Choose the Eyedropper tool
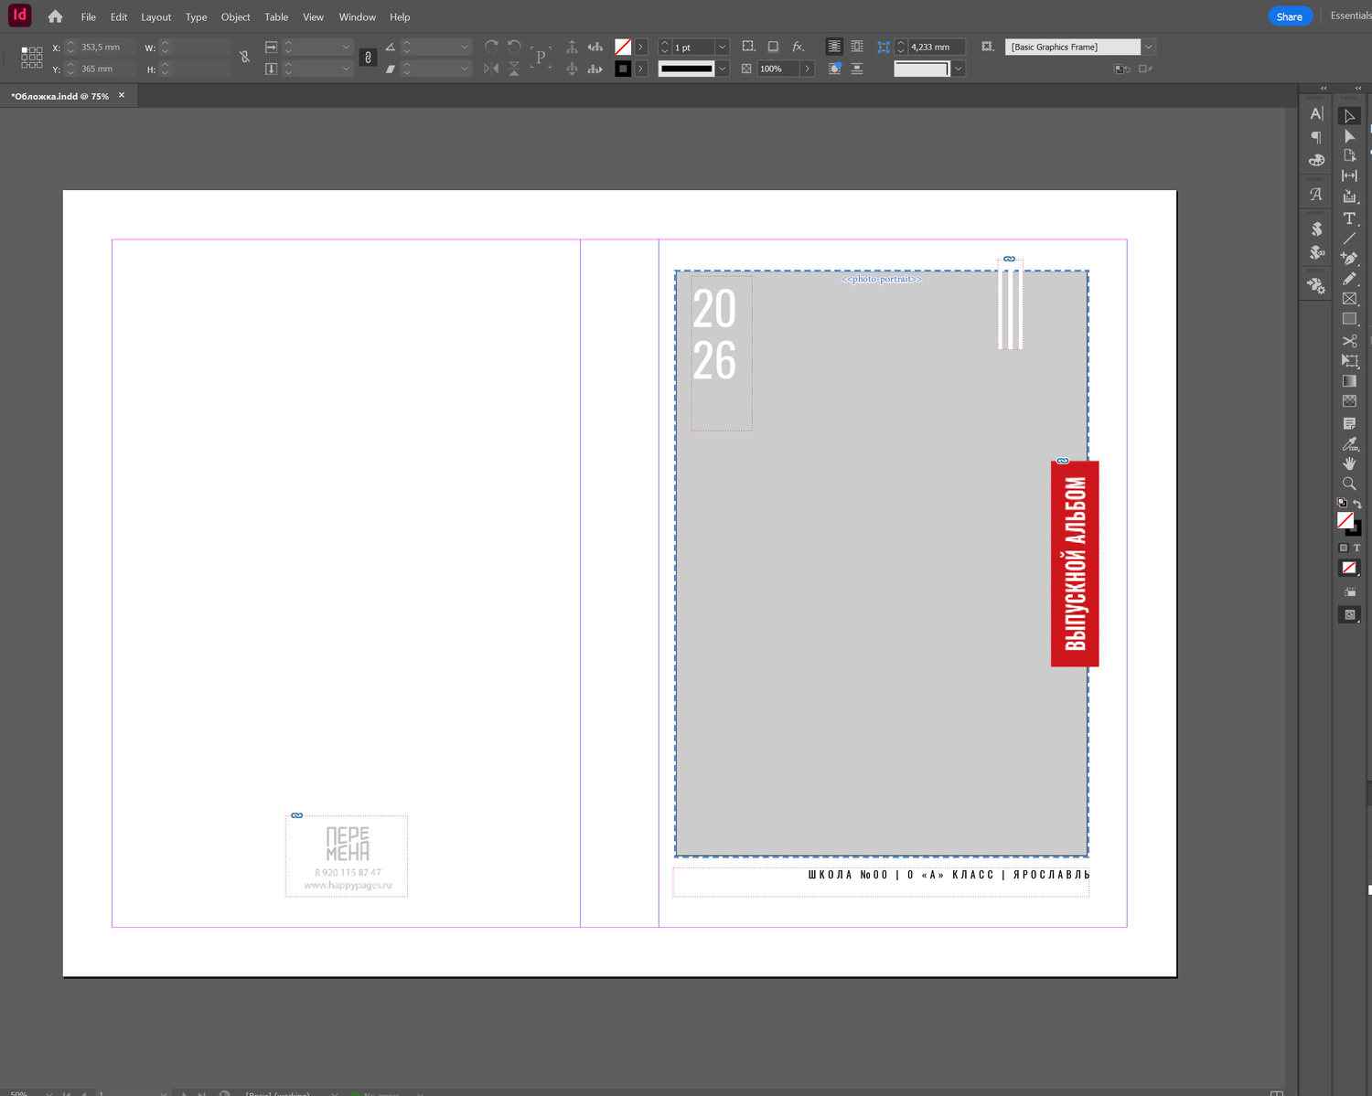Screen dimensions: 1372x1096 click(x=1349, y=444)
